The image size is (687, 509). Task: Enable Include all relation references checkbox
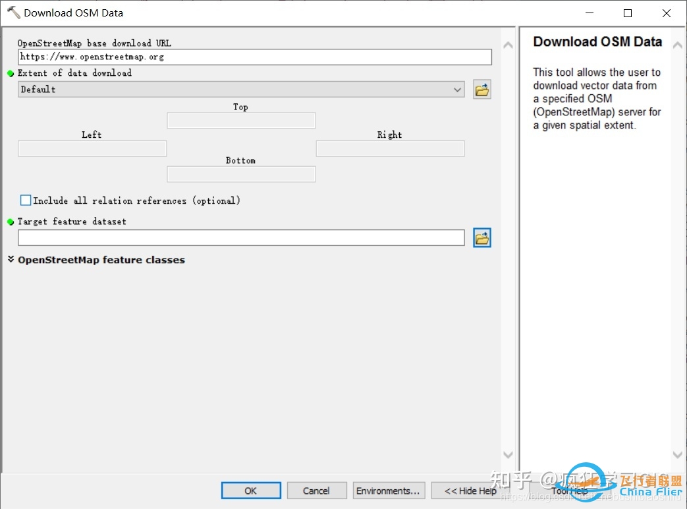[26, 200]
